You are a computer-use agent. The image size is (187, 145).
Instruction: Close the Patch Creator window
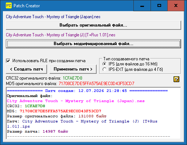coord(176,6)
